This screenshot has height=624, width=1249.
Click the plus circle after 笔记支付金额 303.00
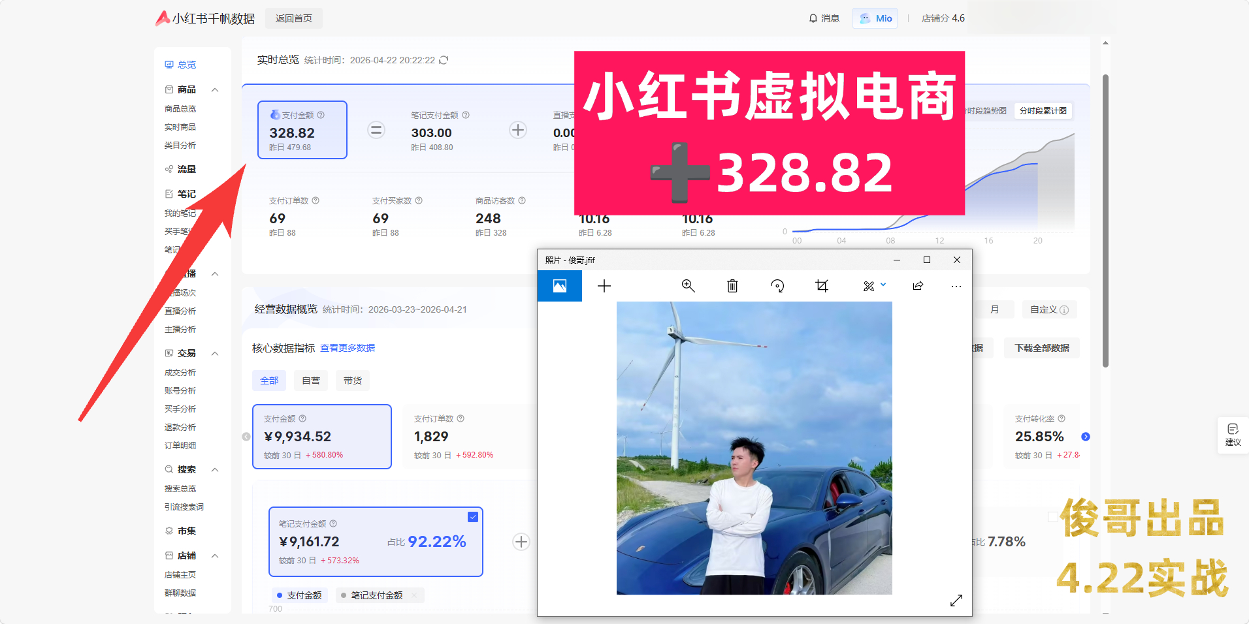[518, 130]
